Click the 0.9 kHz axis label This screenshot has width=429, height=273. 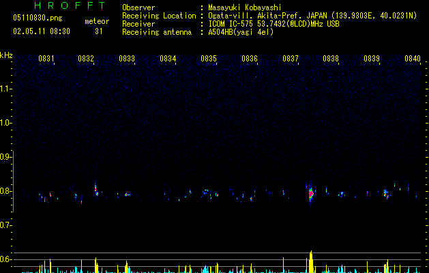(x=5, y=157)
